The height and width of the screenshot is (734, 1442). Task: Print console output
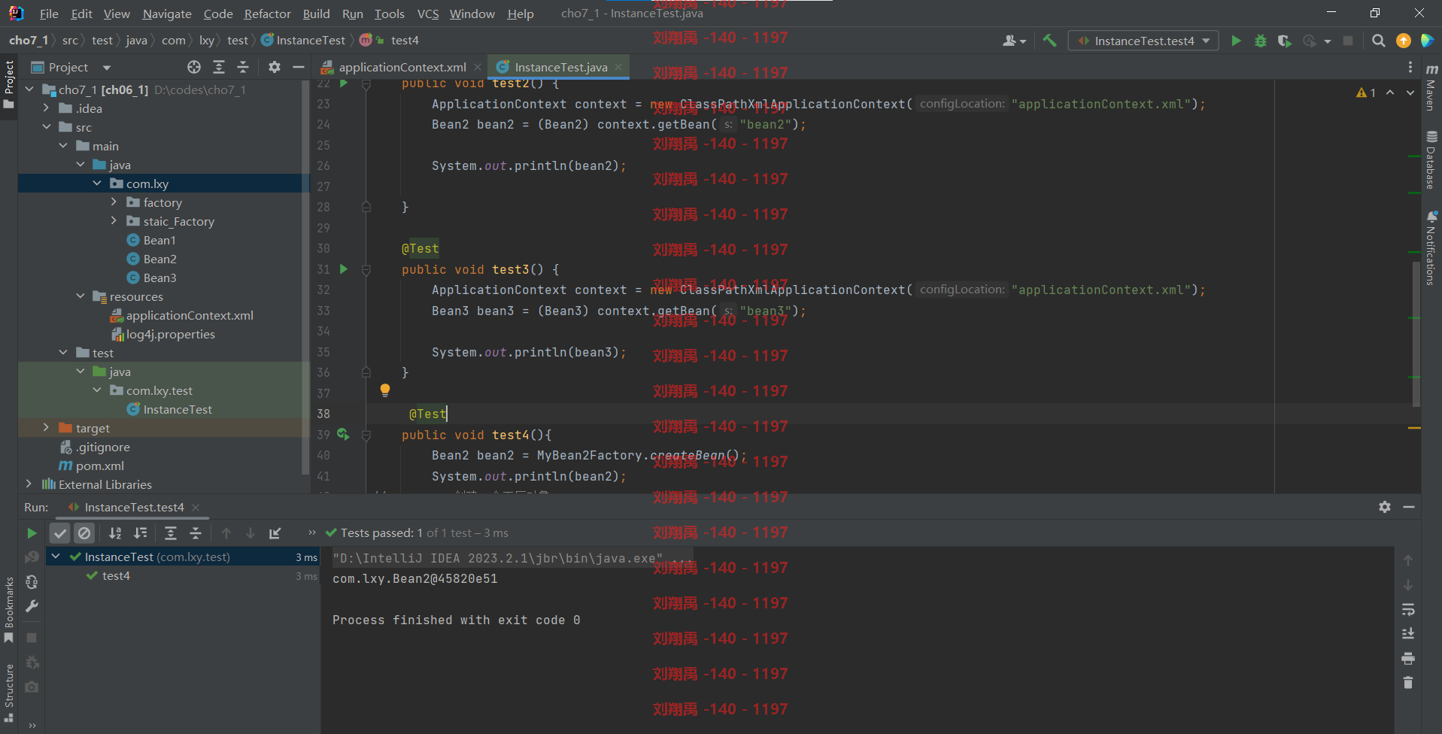click(x=1408, y=659)
